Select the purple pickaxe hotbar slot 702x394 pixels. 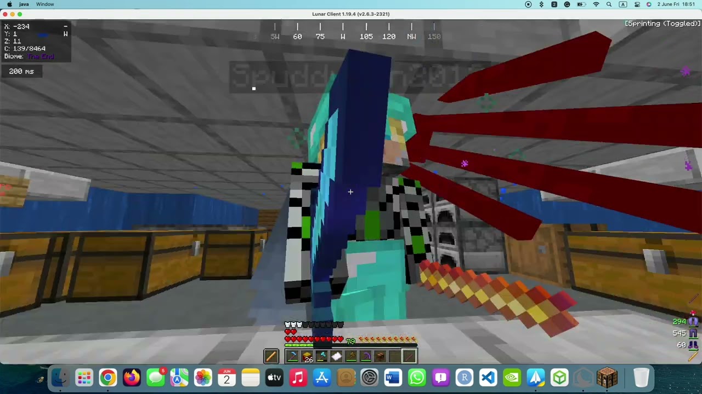pos(366,356)
